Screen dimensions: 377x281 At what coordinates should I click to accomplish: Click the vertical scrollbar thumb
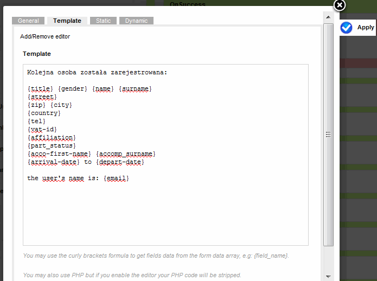(x=328, y=135)
